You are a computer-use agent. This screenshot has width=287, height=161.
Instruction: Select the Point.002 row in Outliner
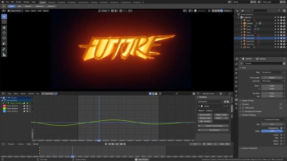point(260,38)
